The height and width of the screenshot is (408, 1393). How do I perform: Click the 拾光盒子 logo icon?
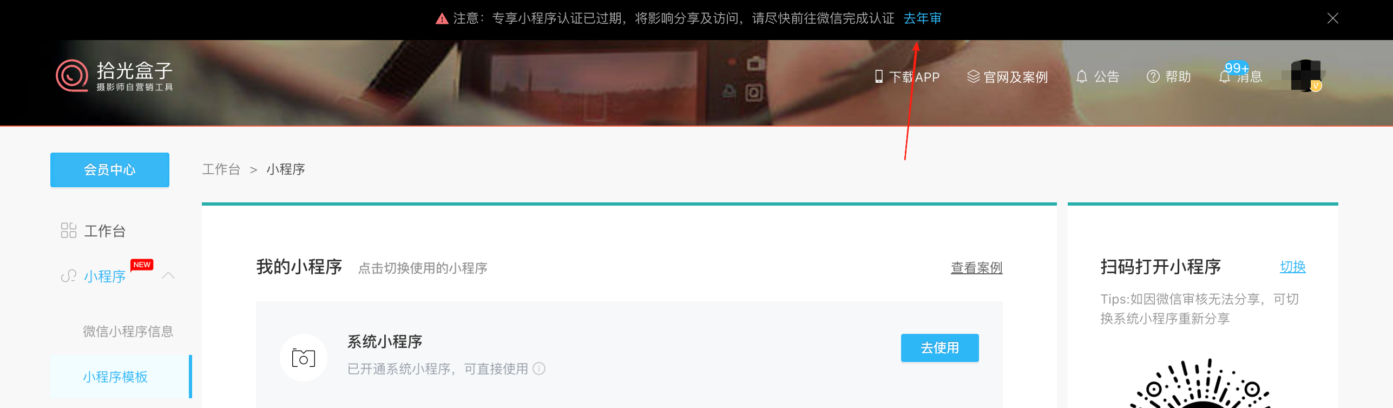pyautogui.click(x=71, y=76)
